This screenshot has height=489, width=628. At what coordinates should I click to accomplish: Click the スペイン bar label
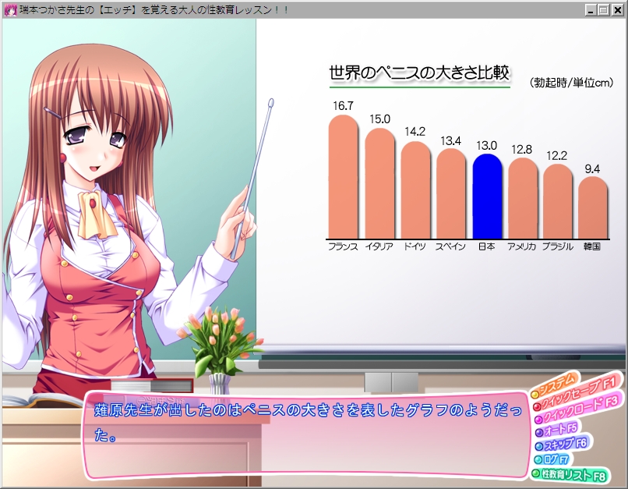(x=450, y=246)
